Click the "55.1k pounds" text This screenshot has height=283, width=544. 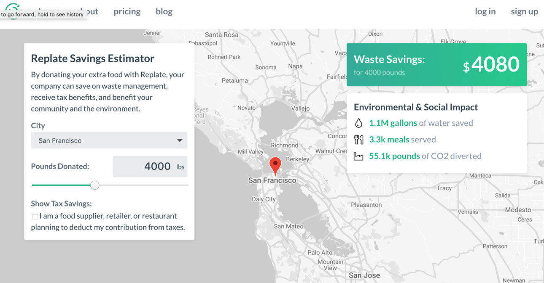point(394,156)
